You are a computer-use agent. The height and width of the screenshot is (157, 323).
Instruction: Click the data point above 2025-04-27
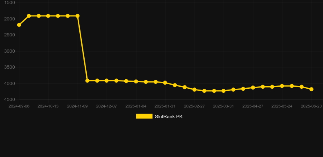point(253,87)
